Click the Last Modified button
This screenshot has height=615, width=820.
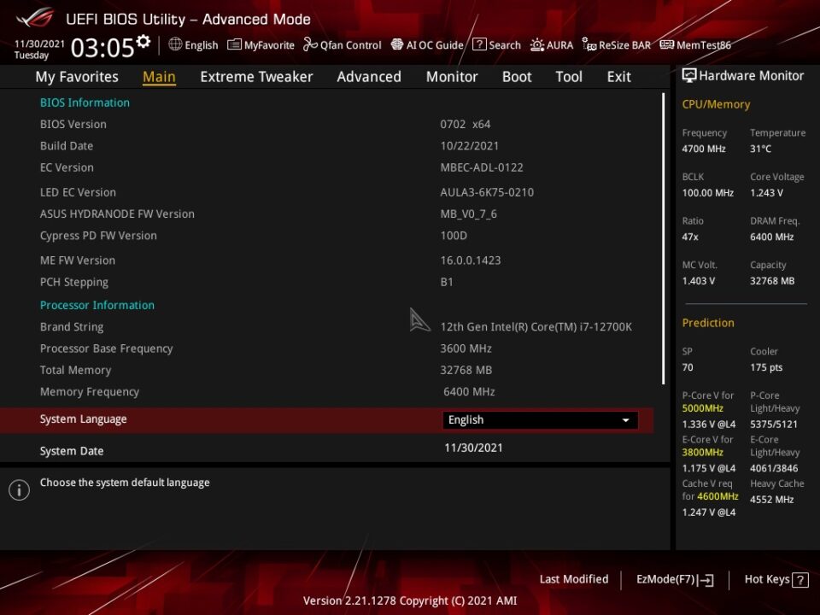[x=574, y=579]
